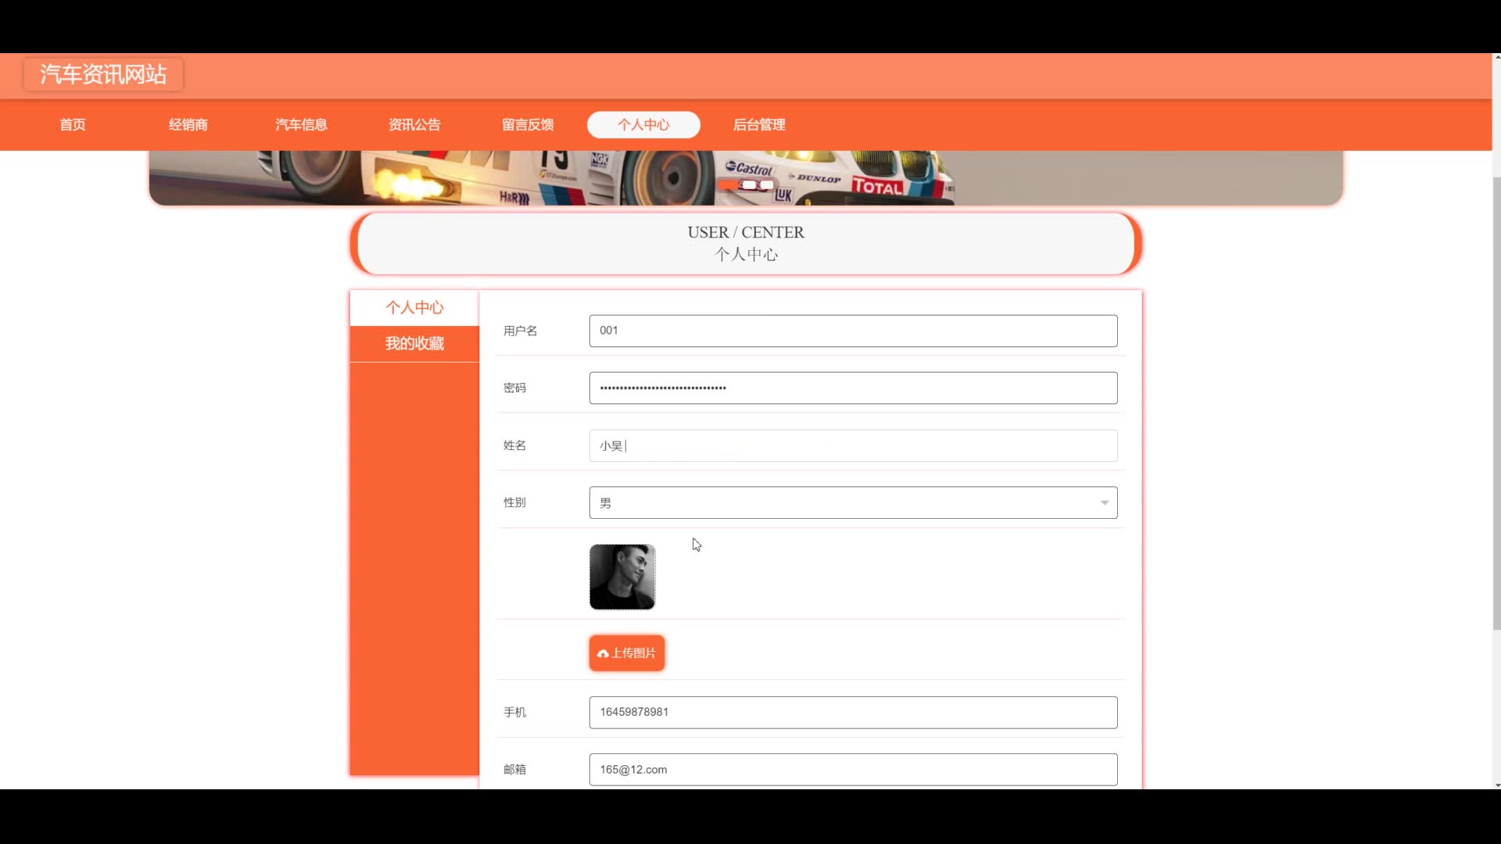Expand gender list via the dropdown arrow
Viewport: 1501px width, 844px height.
click(1105, 503)
